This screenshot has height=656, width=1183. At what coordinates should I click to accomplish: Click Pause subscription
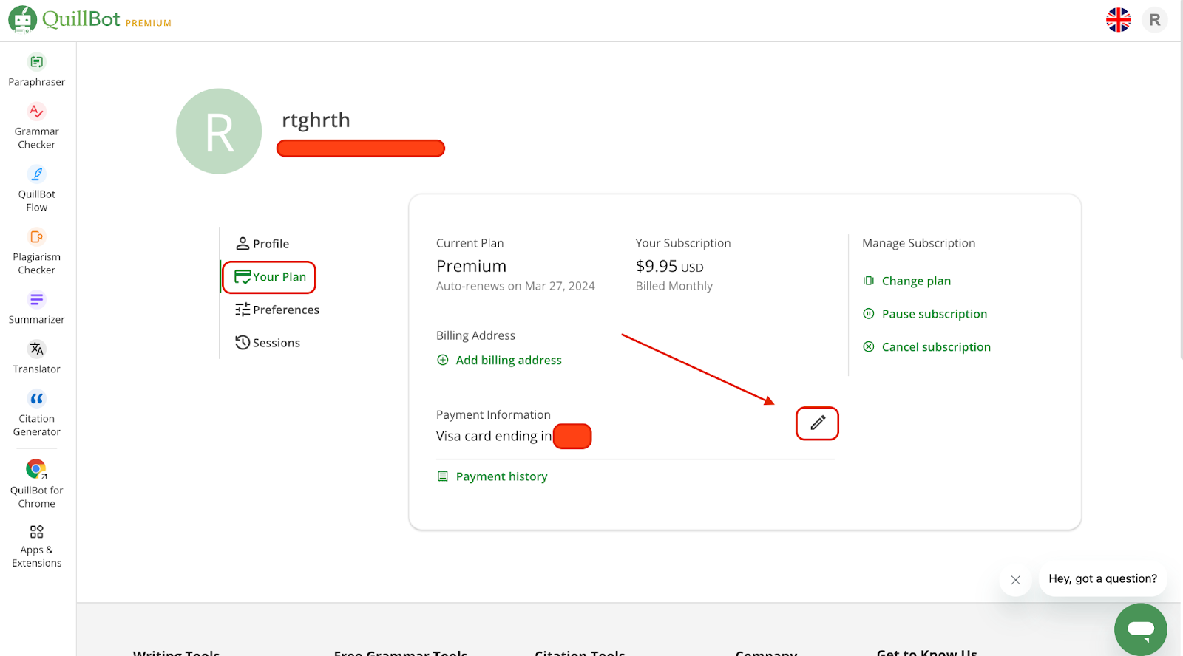coord(925,314)
